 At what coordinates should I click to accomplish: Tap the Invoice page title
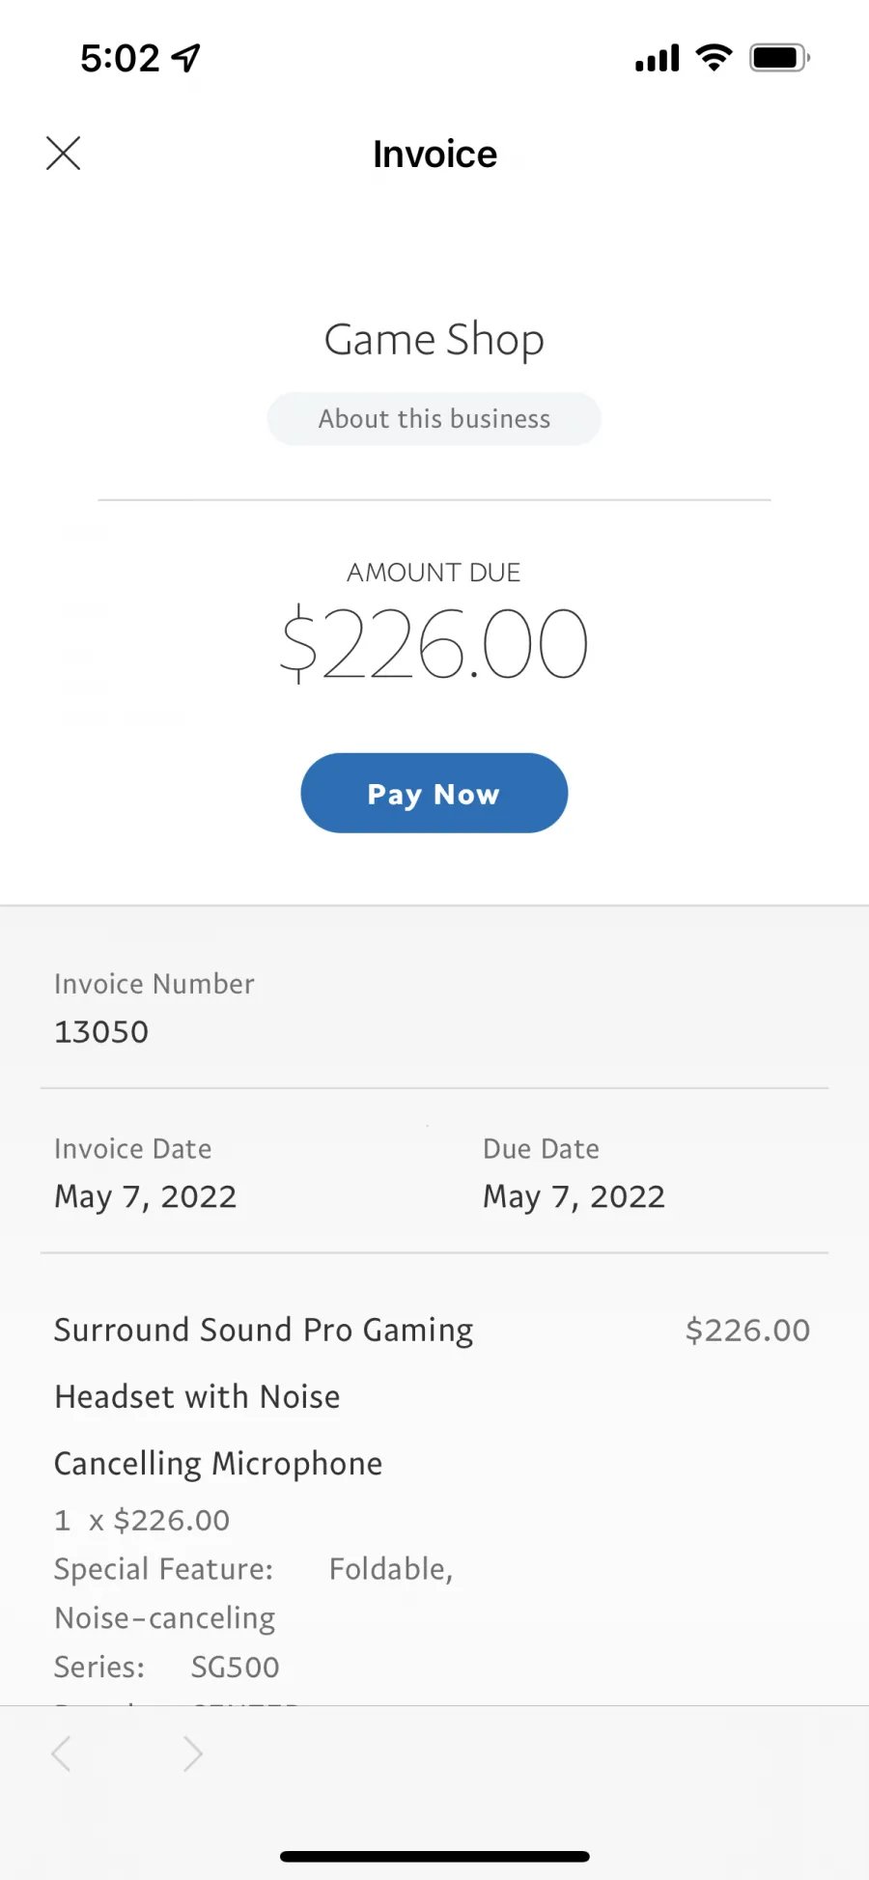coord(435,154)
